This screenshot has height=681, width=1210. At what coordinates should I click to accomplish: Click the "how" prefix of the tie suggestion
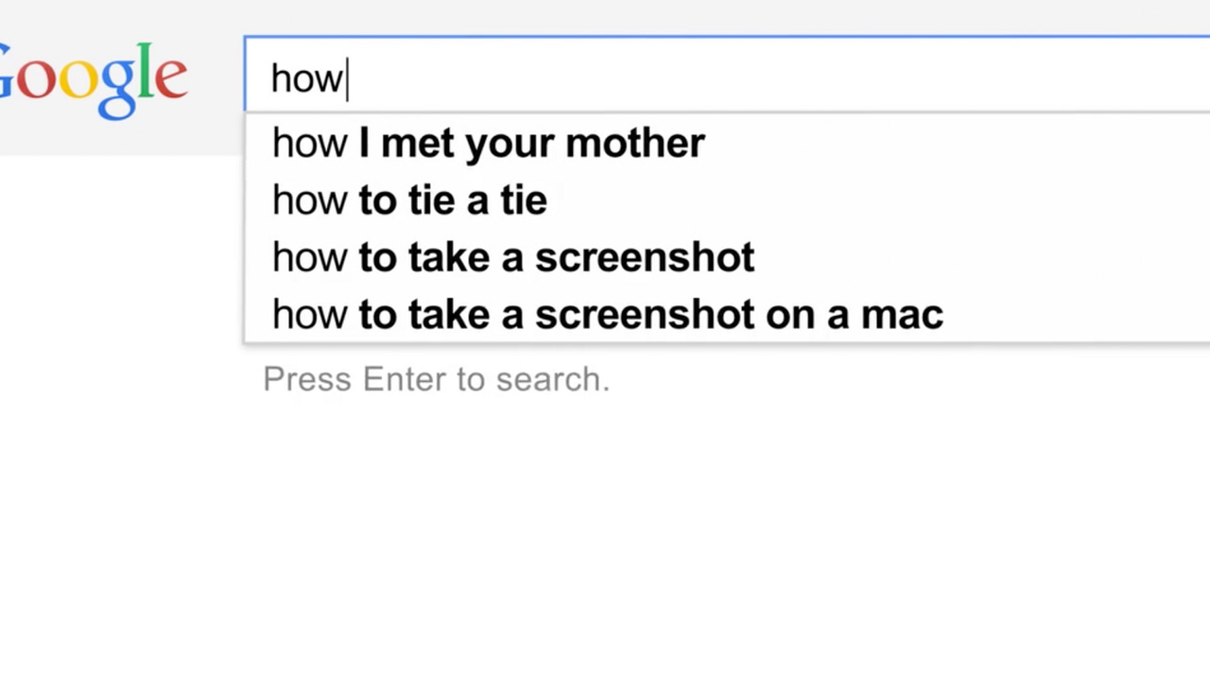(x=309, y=201)
